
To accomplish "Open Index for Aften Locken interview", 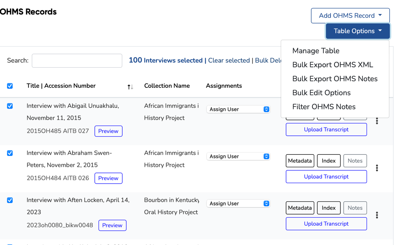I will click(x=329, y=208).
